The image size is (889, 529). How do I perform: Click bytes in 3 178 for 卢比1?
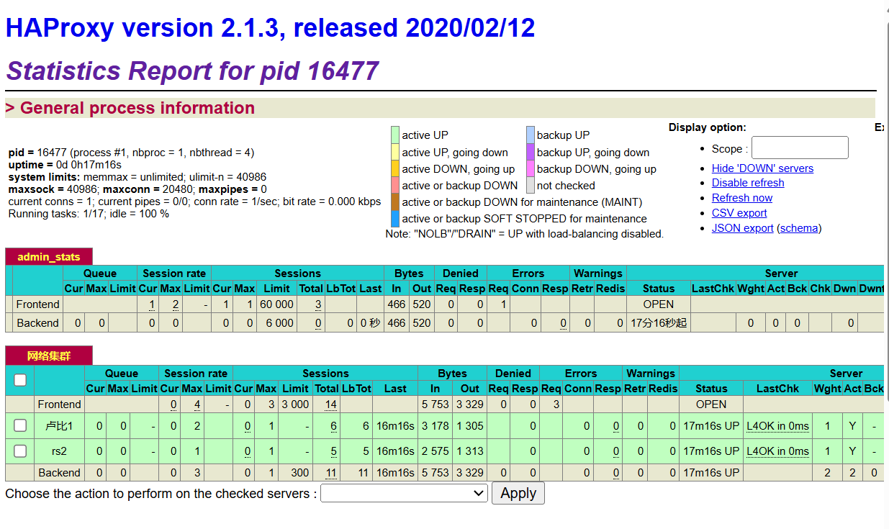(x=435, y=426)
